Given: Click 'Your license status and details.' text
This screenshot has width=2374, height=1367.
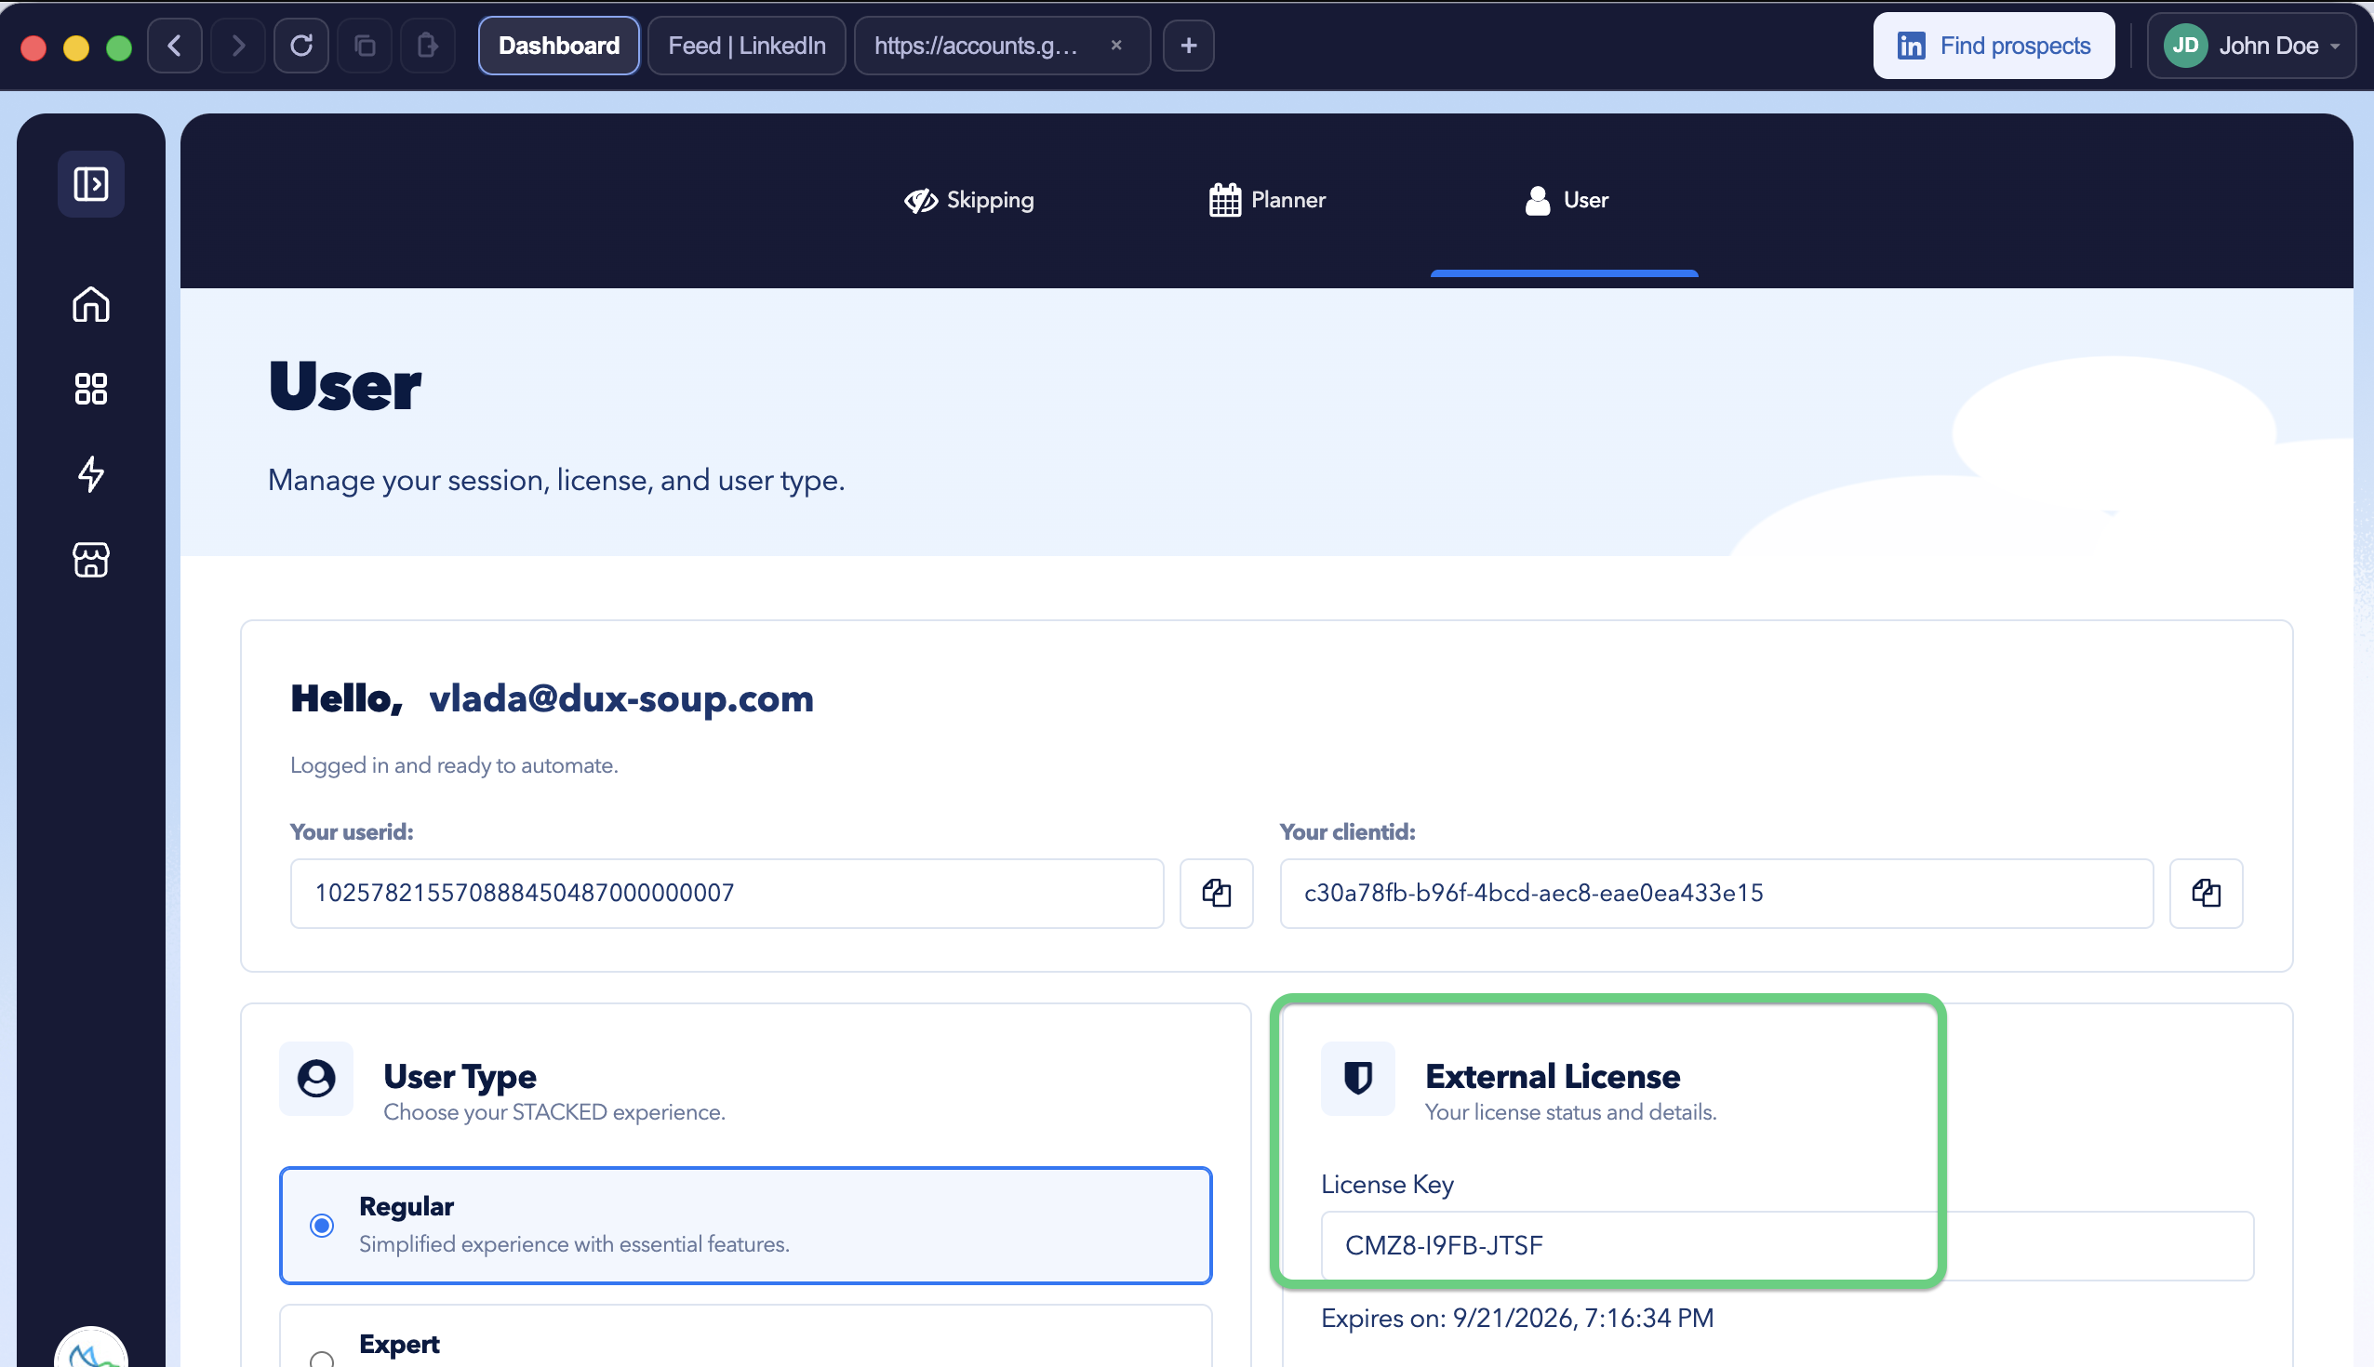Looking at the screenshot, I should (1570, 1111).
